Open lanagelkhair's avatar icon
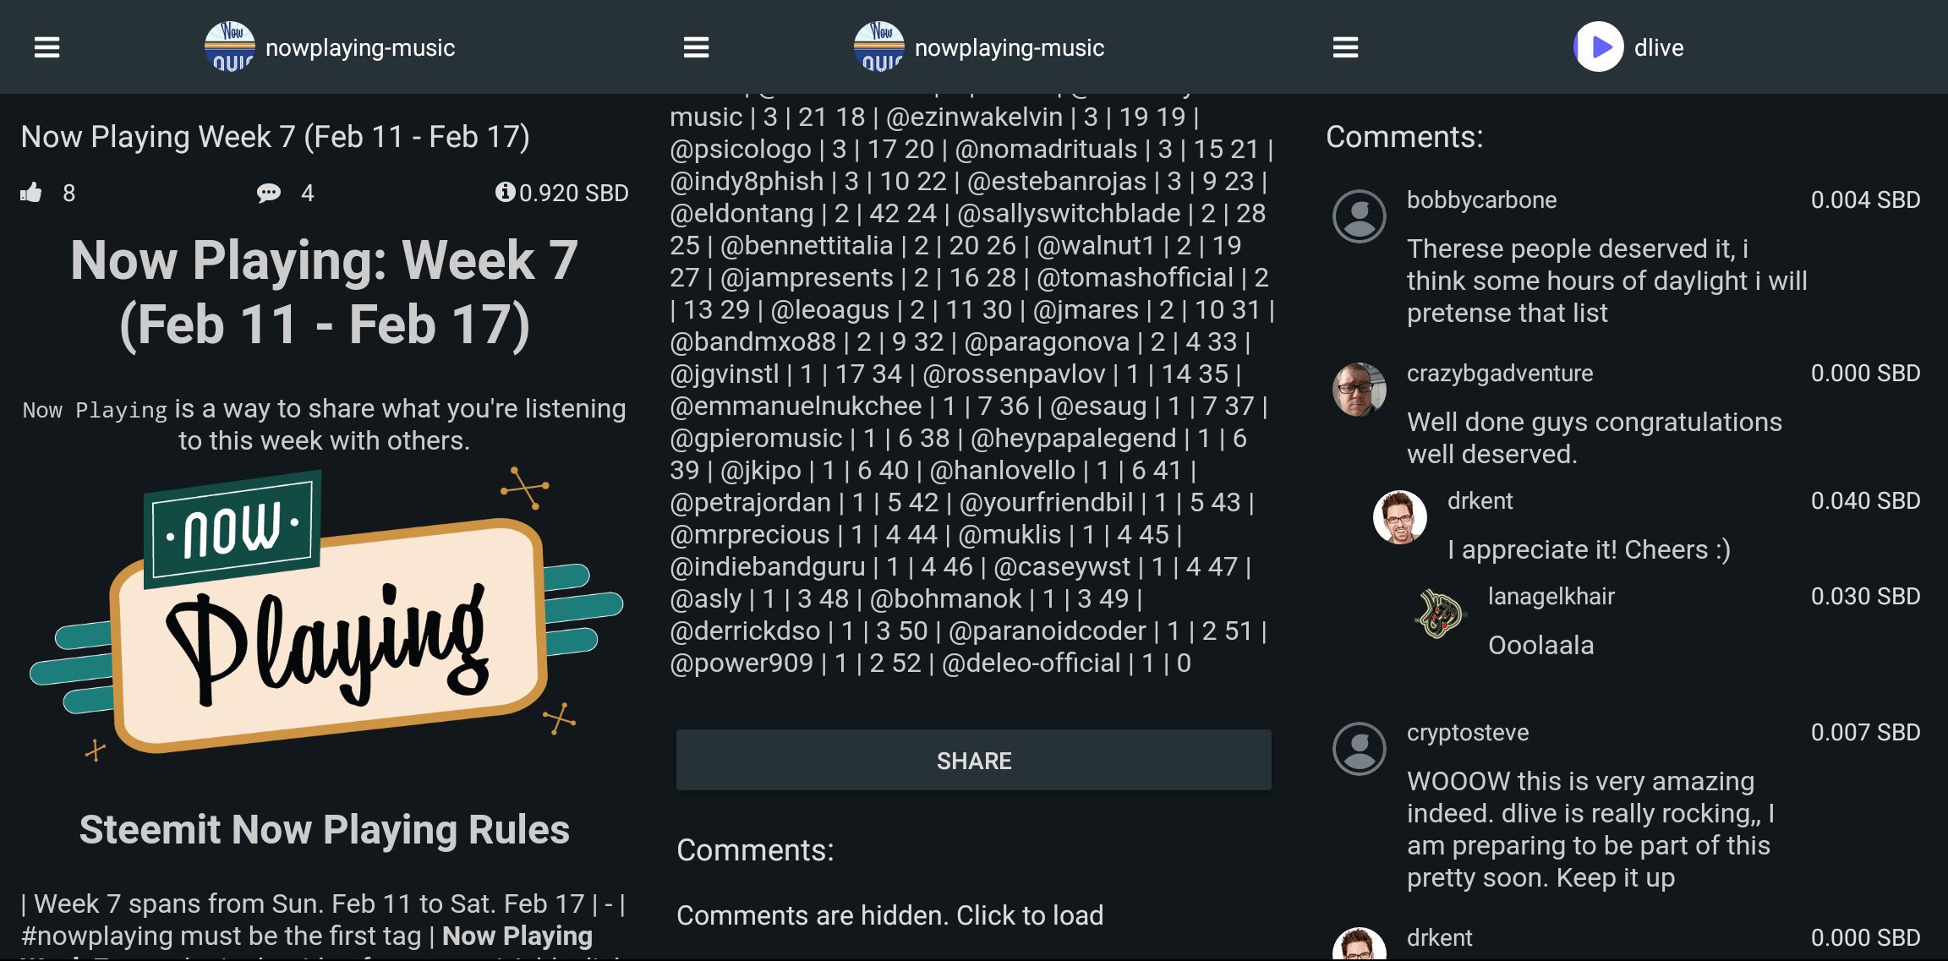This screenshot has height=961, width=1948. [x=1440, y=613]
